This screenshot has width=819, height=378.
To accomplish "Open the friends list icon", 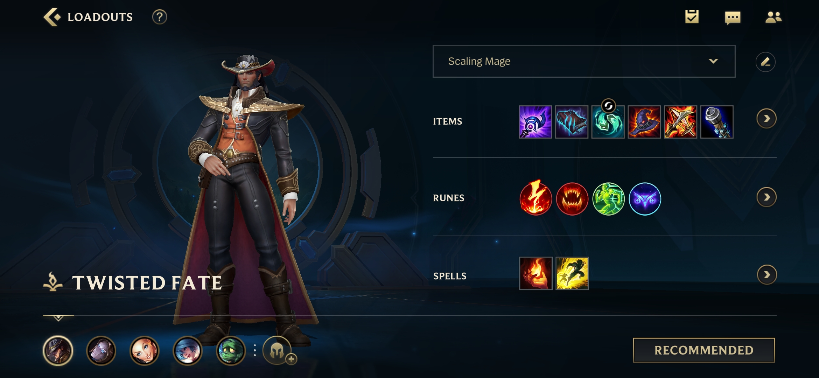I will (x=773, y=17).
